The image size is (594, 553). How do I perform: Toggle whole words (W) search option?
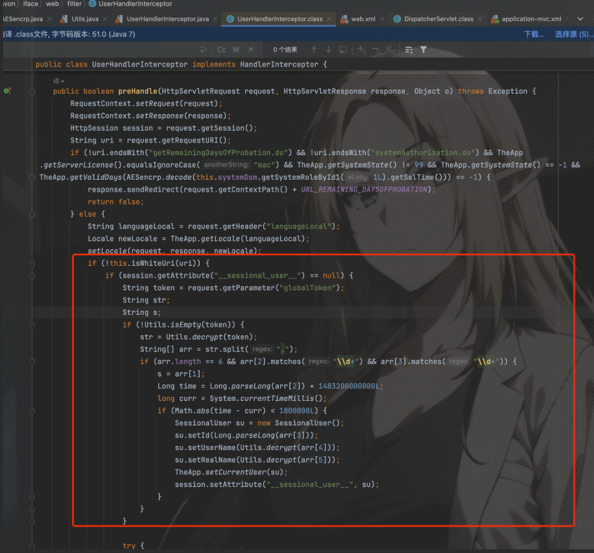click(x=235, y=50)
